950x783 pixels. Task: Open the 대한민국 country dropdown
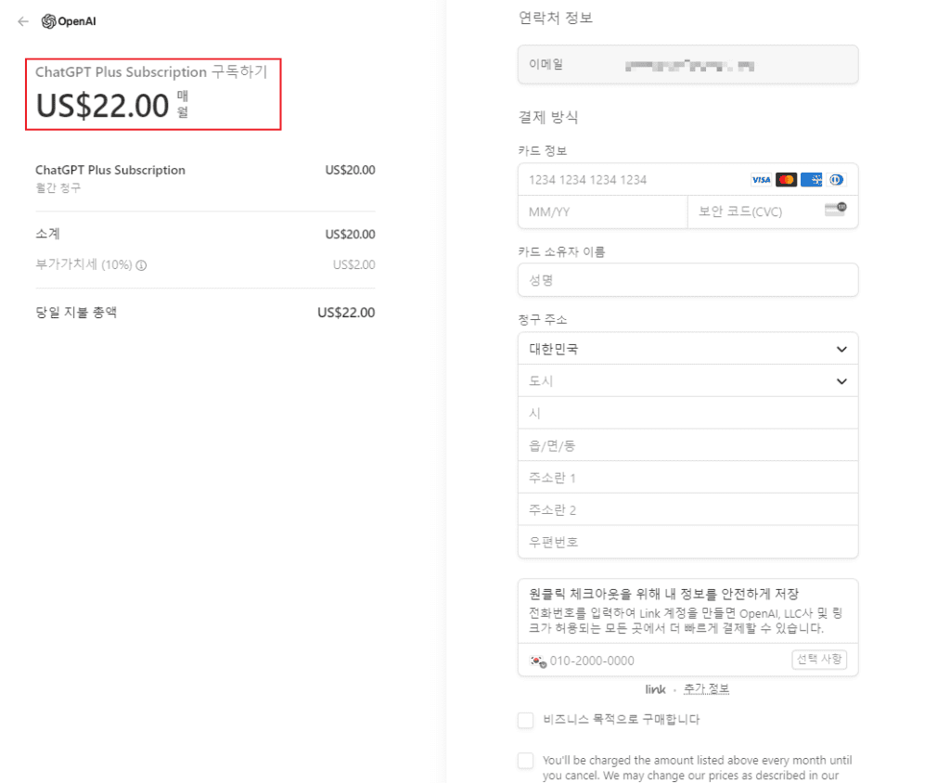click(687, 349)
